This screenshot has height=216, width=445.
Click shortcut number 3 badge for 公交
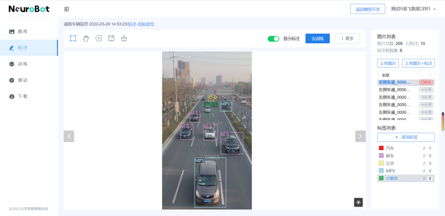click(x=430, y=163)
